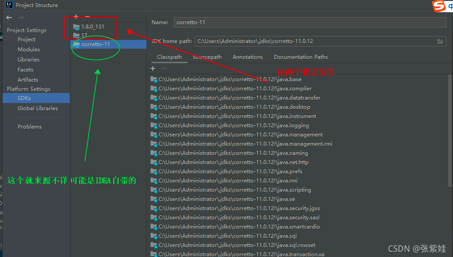Select the java.logging classpath entry
The width and height of the screenshot is (453, 257).
[230, 125]
